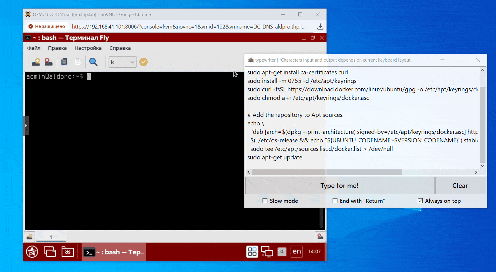496x272 pixels.
Task: Uncheck the Always on top checkbox
Action: pos(420,201)
